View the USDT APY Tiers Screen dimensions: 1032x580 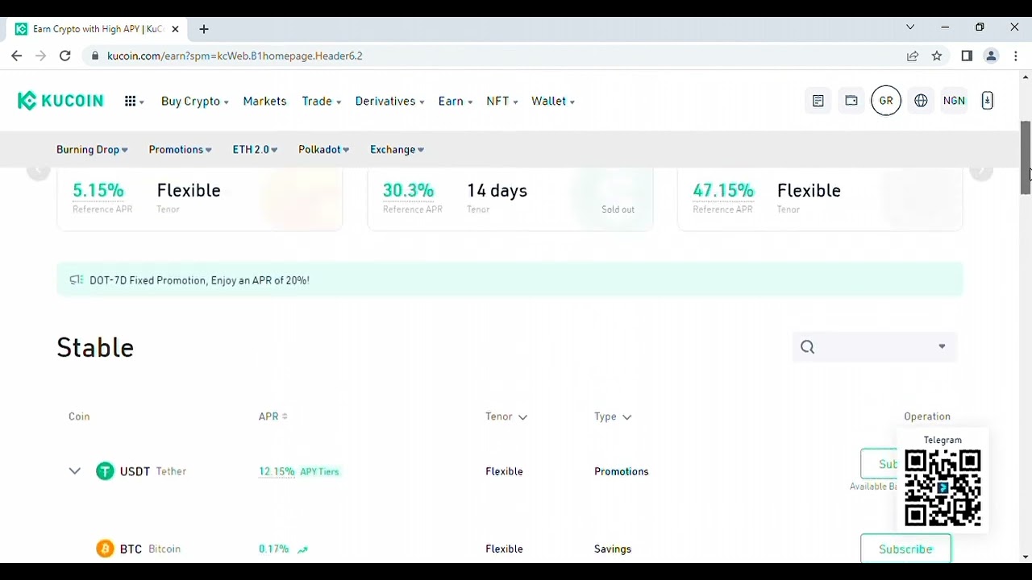pos(320,472)
